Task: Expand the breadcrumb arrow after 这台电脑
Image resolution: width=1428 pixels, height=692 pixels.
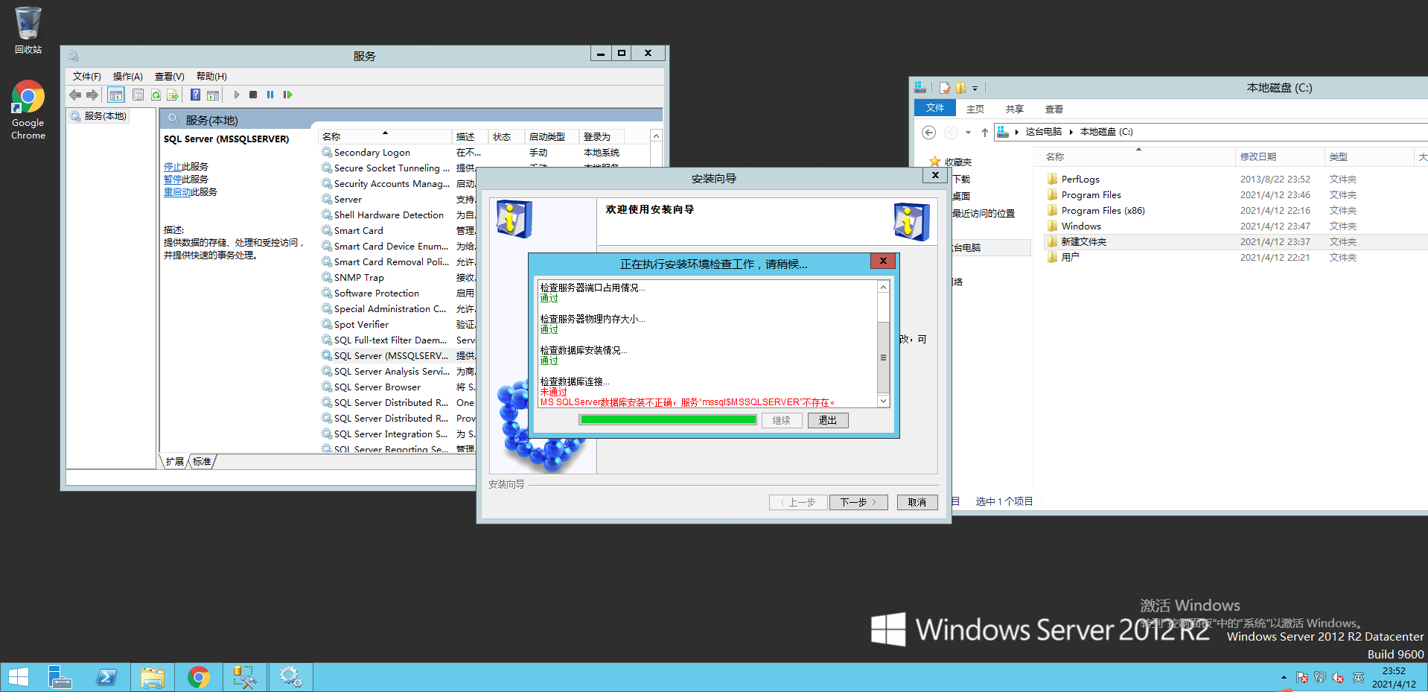Action: [1071, 132]
